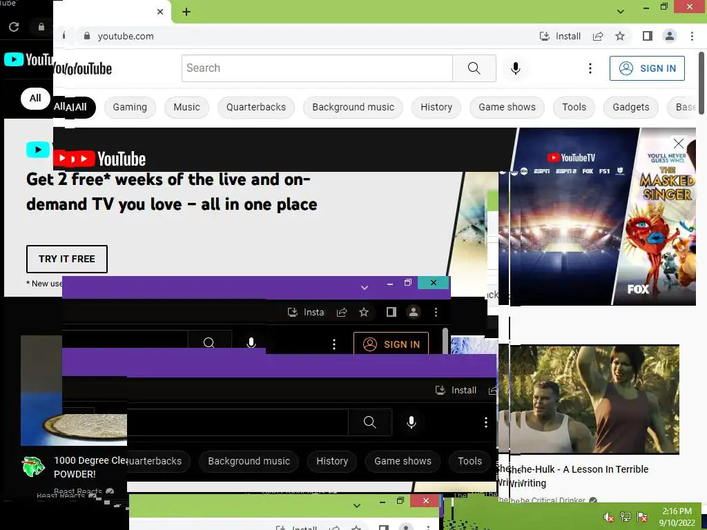Open settings dots beside orange SIGN IN
Image resolution: width=707 pixels, height=530 pixels.
click(334, 344)
